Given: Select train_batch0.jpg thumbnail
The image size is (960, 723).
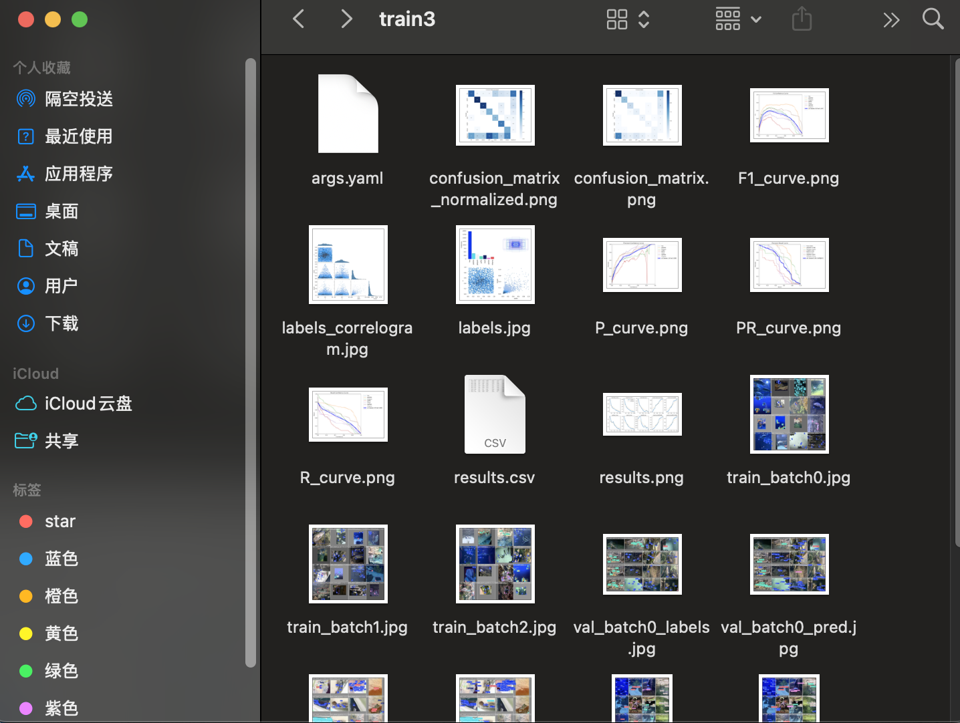Looking at the screenshot, I should click(789, 414).
